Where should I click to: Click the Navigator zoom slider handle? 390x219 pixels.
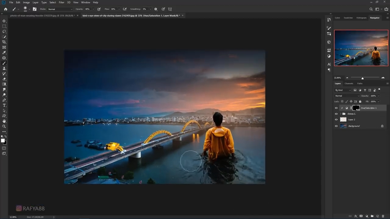[x=363, y=78]
